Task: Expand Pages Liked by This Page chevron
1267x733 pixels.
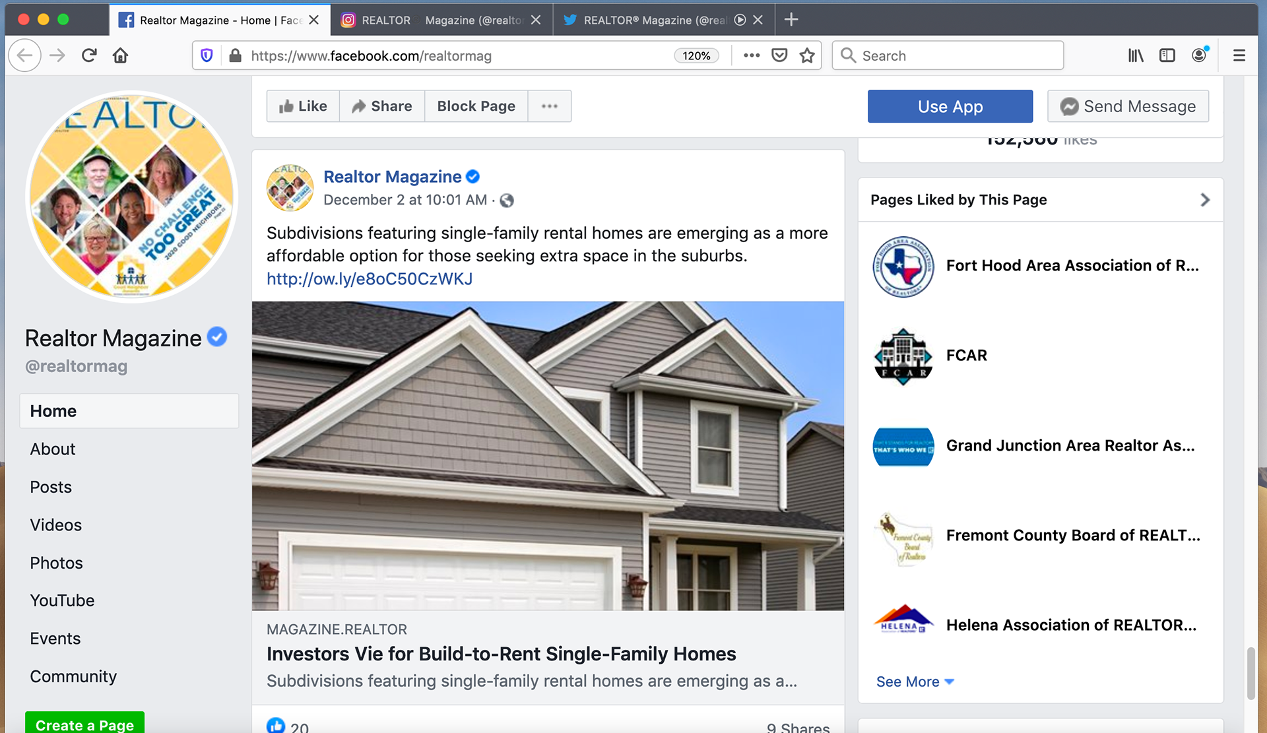Action: point(1205,200)
